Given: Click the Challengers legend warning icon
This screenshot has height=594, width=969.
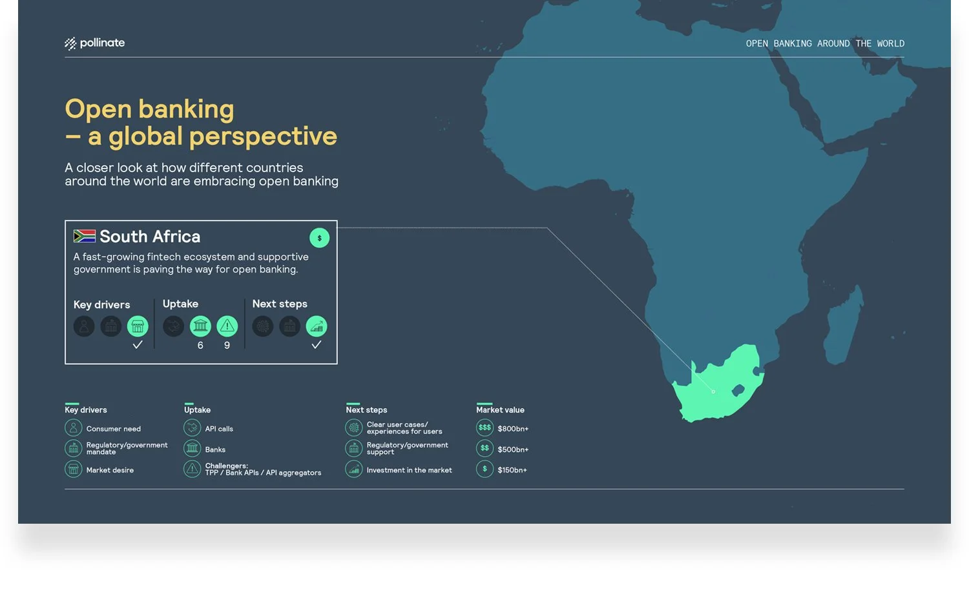Looking at the screenshot, I should tap(193, 469).
